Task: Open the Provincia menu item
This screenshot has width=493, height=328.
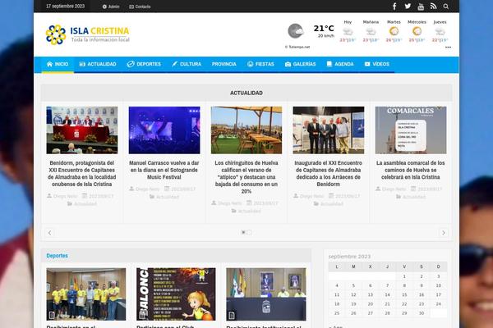Action: [223, 64]
